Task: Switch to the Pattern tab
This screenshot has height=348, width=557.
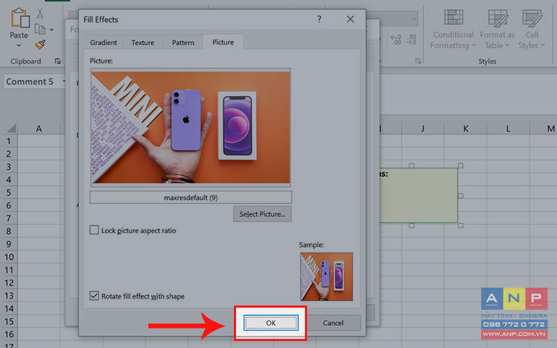Action: pos(183,42)
